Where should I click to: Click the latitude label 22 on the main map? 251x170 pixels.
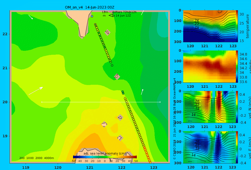click(5, 34)
